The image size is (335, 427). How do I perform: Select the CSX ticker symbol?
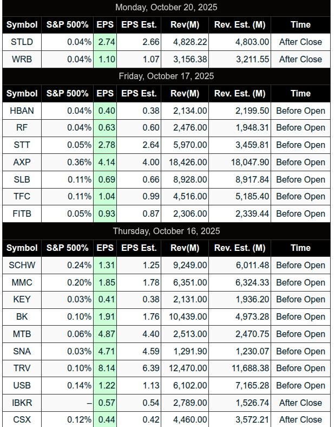22,419
